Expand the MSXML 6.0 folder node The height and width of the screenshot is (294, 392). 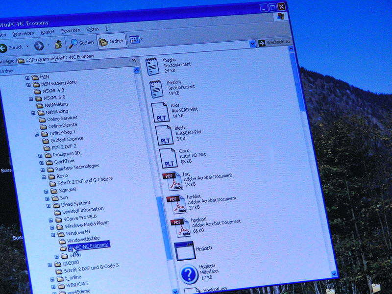pyautogui.click(x=31, y=99)
